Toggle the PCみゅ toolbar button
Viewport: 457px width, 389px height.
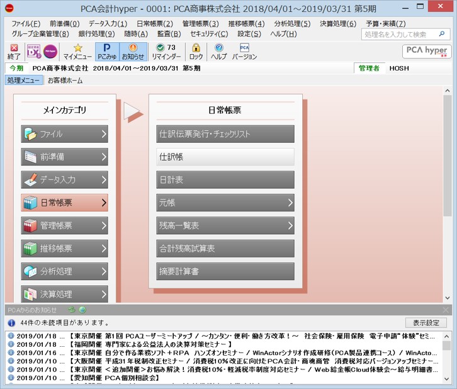click(x=107, y=52)
